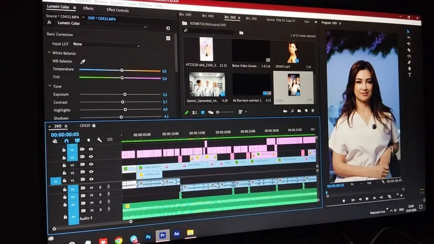
Task: Toggle Linked Selection in timeline
Action: pyautogui.click(x=77, y=140)
